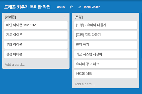Screen dimensions: 142x94
Task: Star this board with the star icon
Action: coord(71,7)
